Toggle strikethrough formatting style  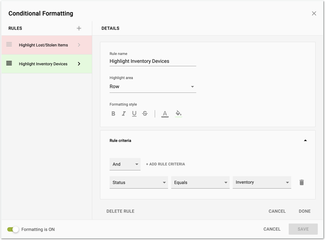[145, 114]
